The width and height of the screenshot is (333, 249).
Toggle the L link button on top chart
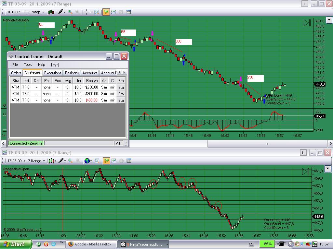[305, 4]
